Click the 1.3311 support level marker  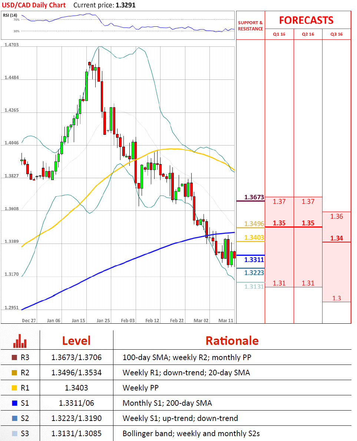(254, 260)
